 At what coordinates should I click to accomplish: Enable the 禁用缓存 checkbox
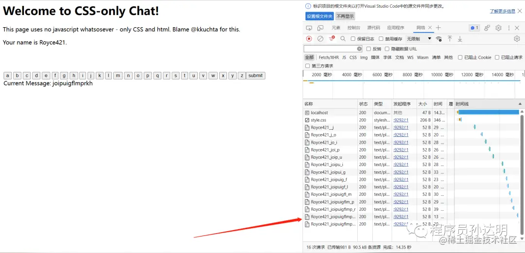coord(381,39)
